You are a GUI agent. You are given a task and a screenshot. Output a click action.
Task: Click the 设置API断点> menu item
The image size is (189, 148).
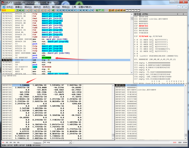(x=86, y=7)
